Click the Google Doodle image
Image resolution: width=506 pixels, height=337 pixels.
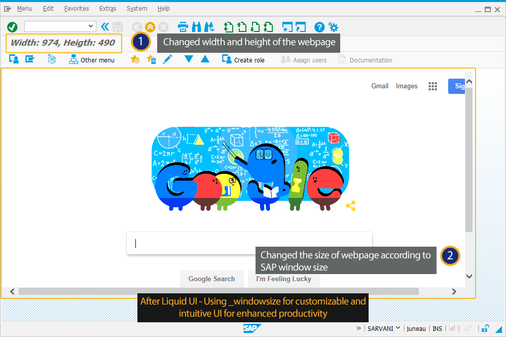250,168
